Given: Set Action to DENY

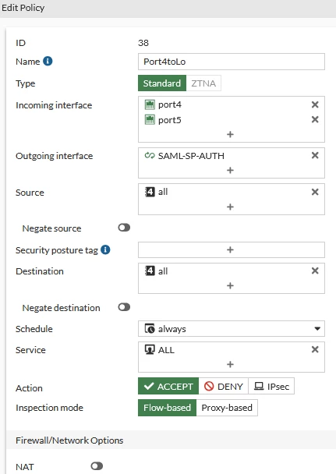Looking at the screenshot, I should (223, 386).
